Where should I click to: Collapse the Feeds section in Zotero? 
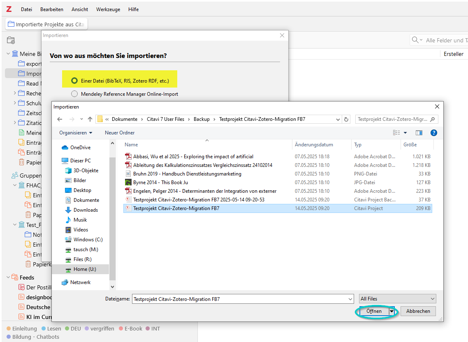[8, 277]
